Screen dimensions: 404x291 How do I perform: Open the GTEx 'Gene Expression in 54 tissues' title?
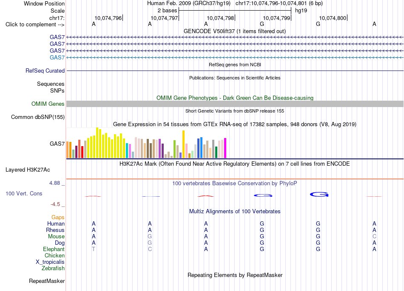tap(235, 124)
